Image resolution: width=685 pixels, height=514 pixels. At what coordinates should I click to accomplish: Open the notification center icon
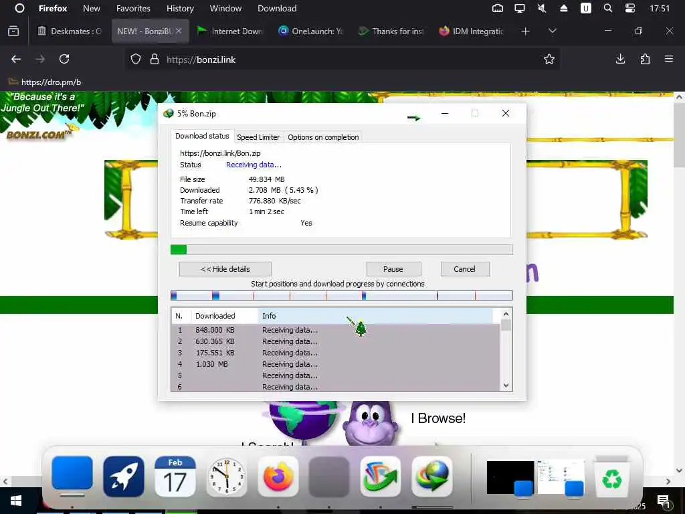663,501
